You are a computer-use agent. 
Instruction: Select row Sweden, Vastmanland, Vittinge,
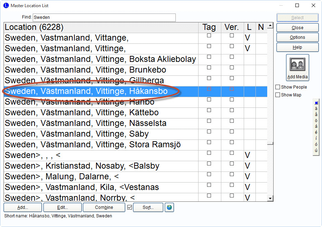pos(135,49)
